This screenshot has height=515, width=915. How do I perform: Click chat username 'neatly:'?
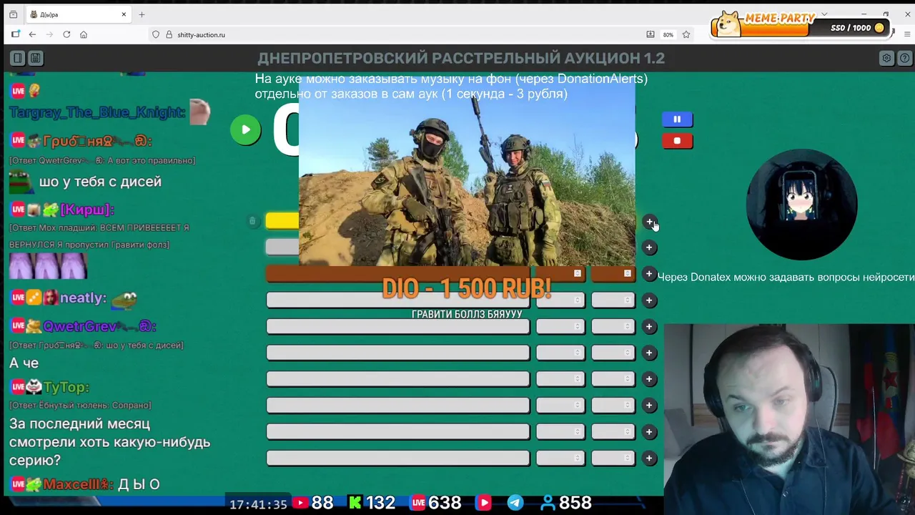pos(83,298)
